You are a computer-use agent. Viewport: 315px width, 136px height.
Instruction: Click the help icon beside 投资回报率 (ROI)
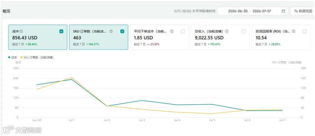294,31
